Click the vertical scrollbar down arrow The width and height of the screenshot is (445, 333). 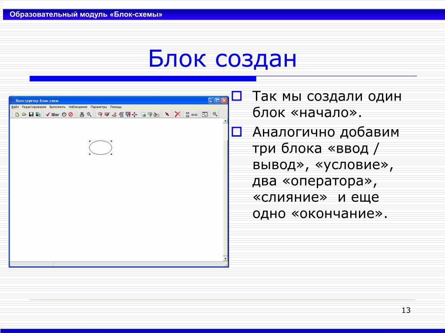click(x=226, y=258)
